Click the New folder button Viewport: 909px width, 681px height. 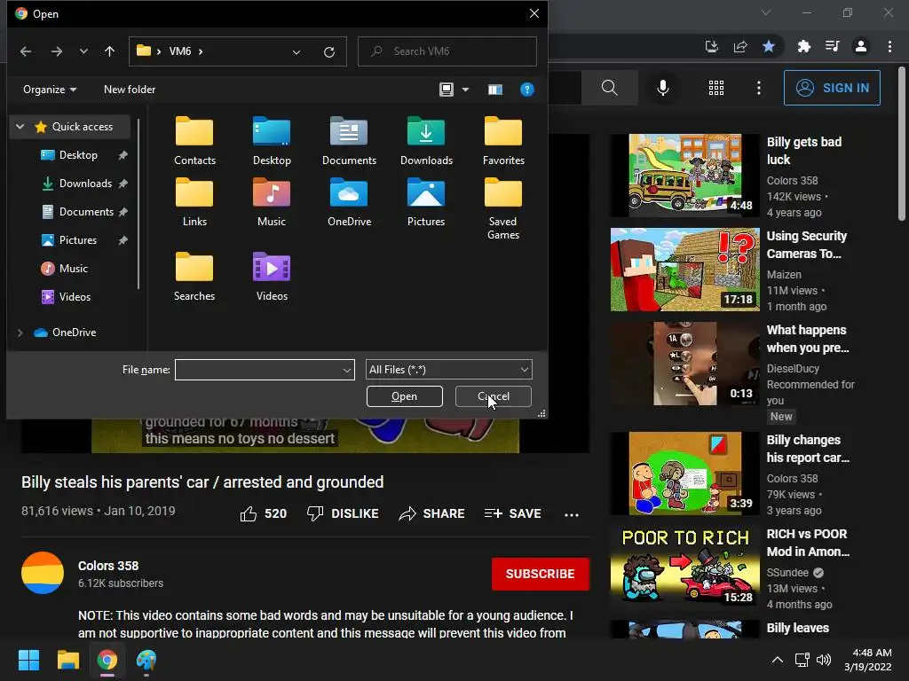[130, 90]
